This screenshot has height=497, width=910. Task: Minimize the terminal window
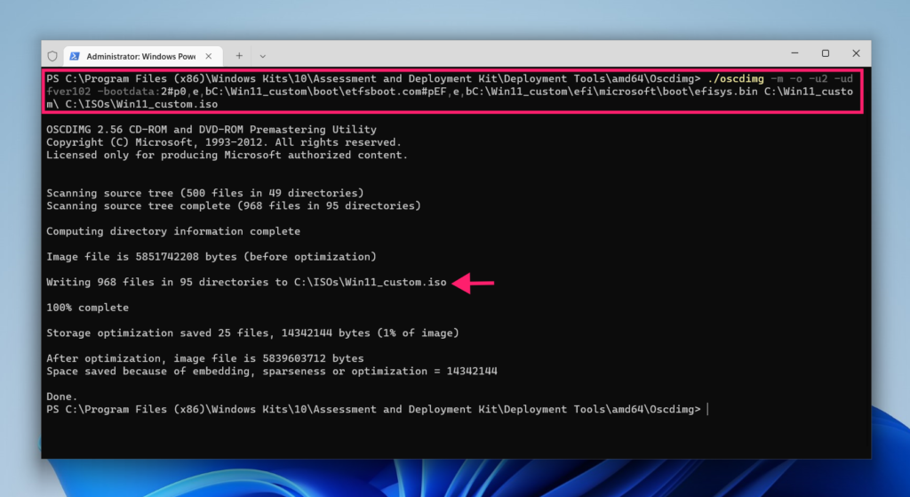pos(794,53)
